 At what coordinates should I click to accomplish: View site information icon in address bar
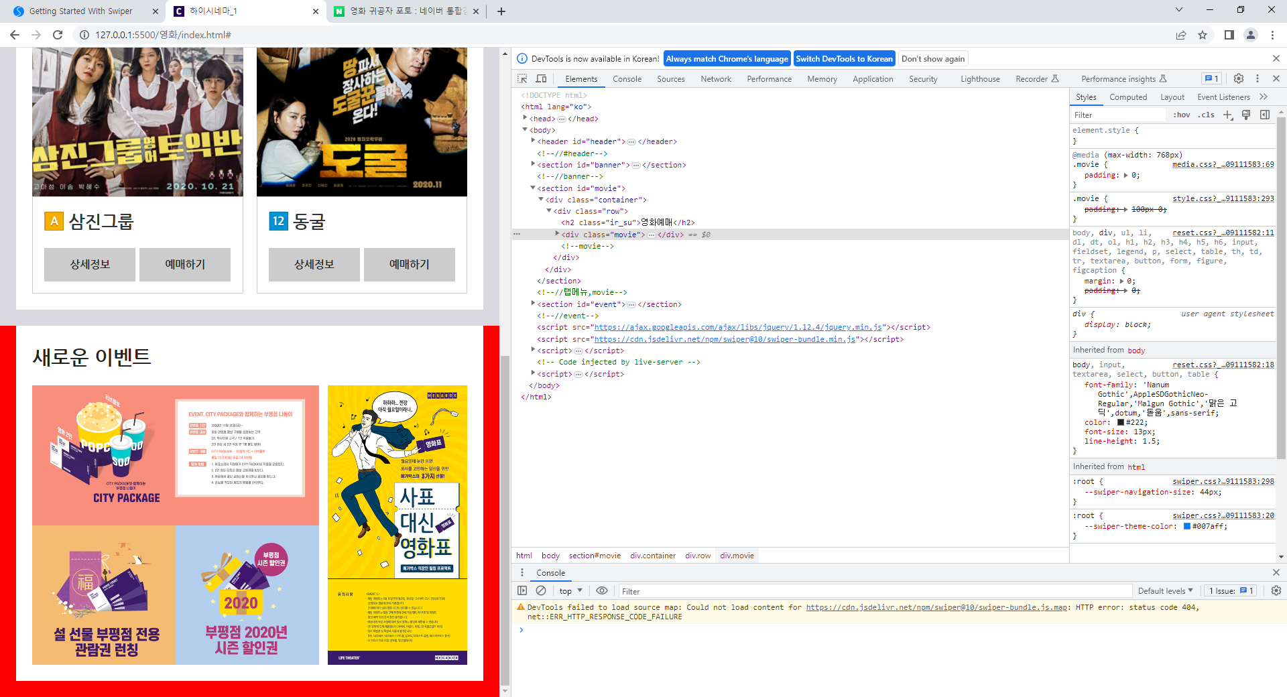point(84,35)
